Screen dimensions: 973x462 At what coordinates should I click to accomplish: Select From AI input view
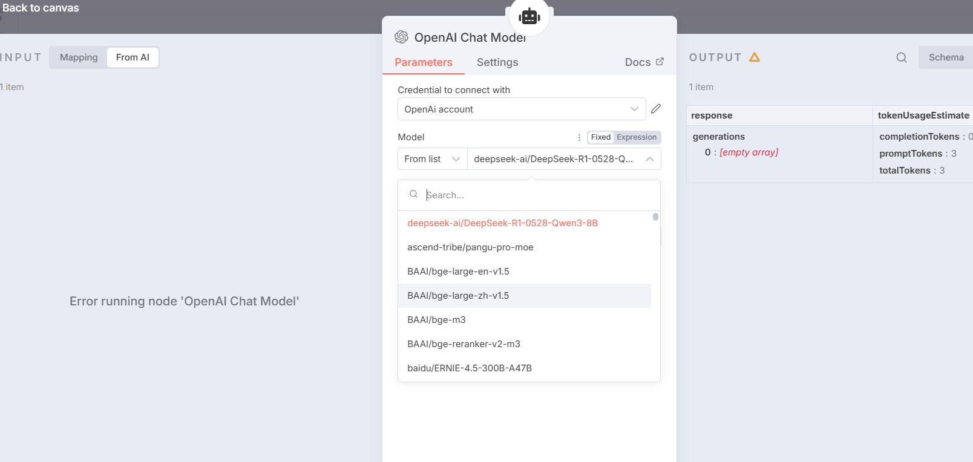click(133, 57)
